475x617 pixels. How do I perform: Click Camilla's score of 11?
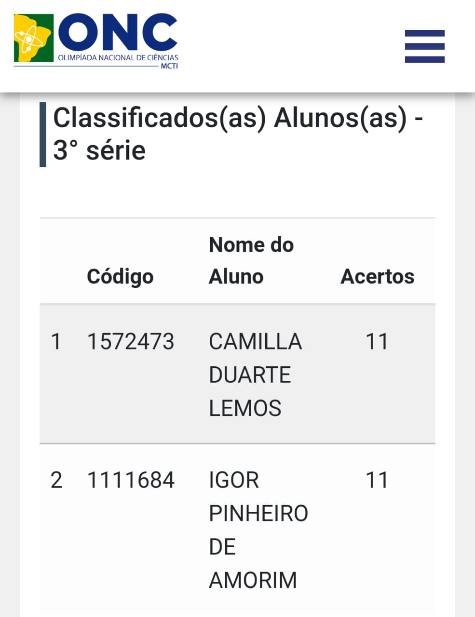coord(377,342)
